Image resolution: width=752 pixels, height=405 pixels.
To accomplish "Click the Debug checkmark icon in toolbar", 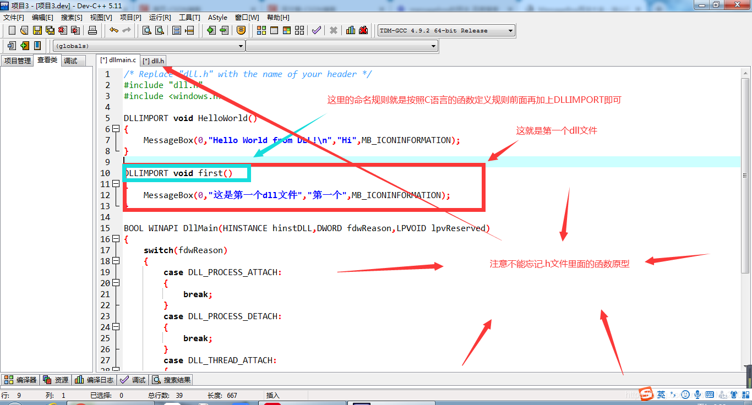I will (x=316, y=30).
